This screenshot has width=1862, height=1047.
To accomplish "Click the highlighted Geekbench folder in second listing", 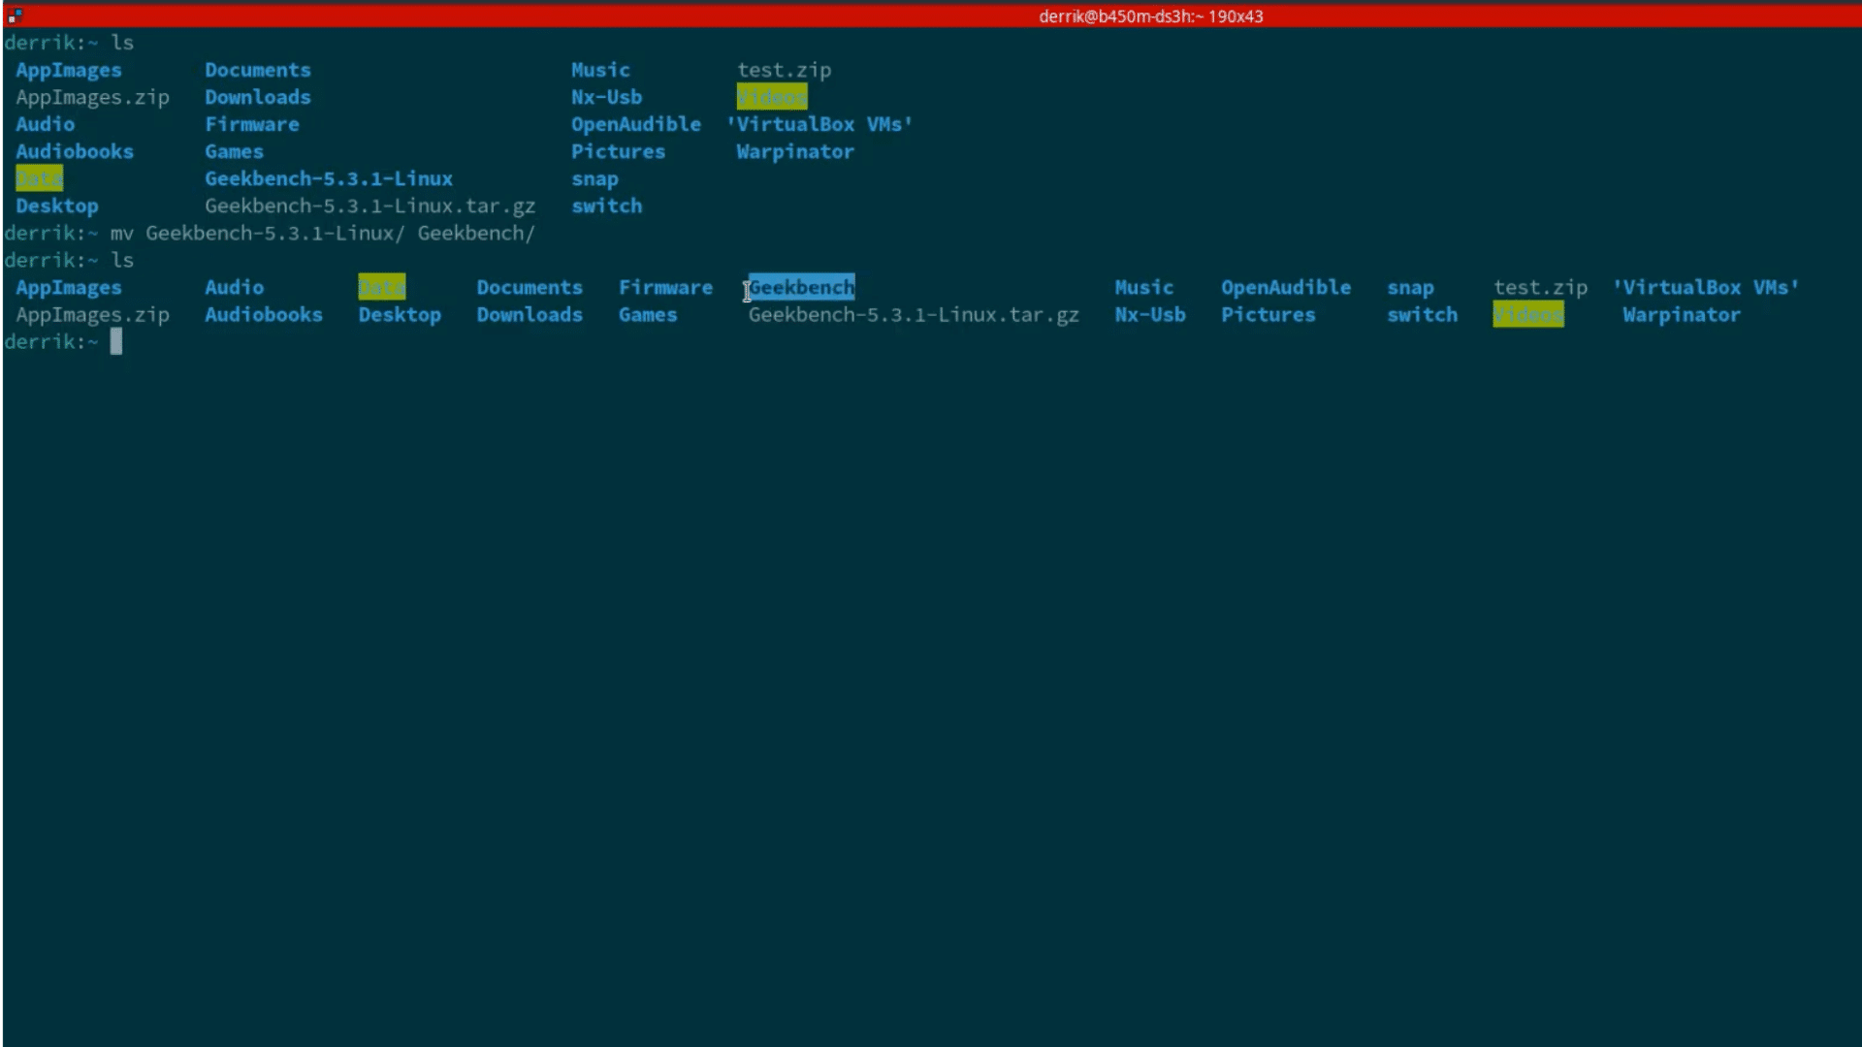I will click(x=802, y=287).
